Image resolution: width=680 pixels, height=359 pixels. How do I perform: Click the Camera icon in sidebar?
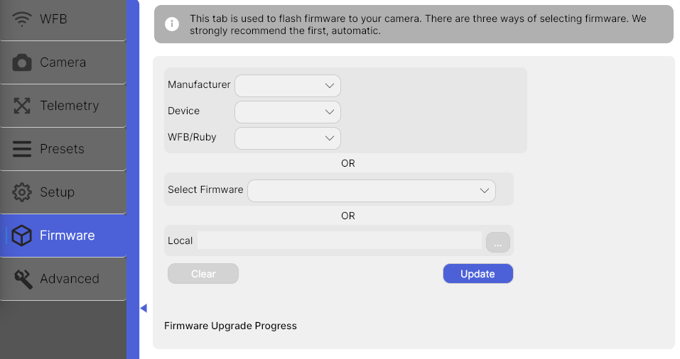[x=22, y=62]
